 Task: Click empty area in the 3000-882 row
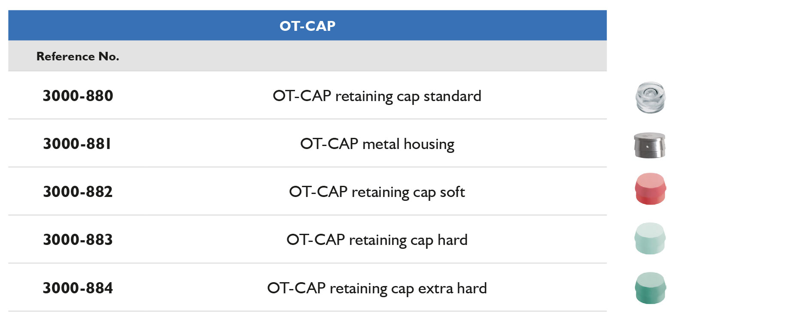537,192
